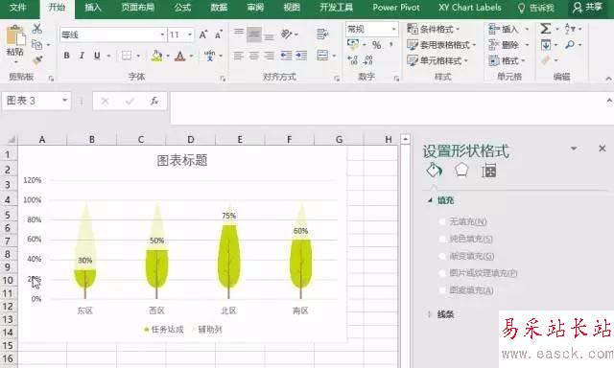Image resolution: width=614 pixels, height=368 pixels.
Task: Toggle italic formatting
Action: pyautogui.click(x=82, y=56)
